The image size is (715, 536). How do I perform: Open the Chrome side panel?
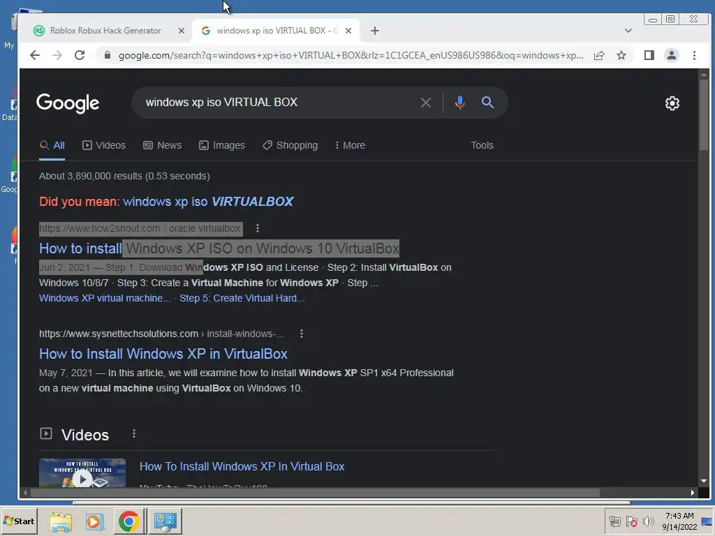(649, 56)
